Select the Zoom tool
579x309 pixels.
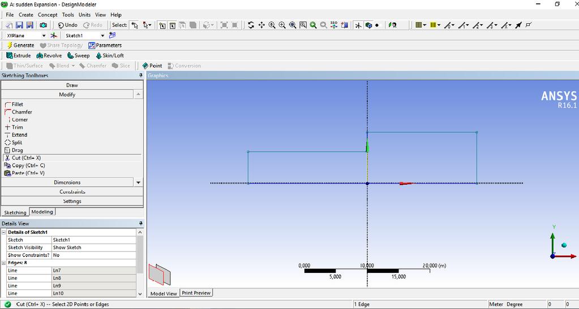(272, 25)
